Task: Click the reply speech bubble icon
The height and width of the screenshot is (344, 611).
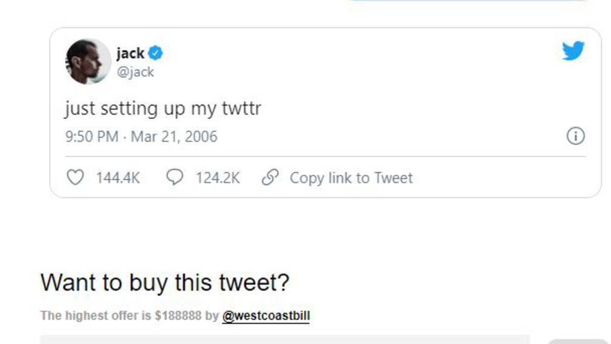Action: [175, 177]
